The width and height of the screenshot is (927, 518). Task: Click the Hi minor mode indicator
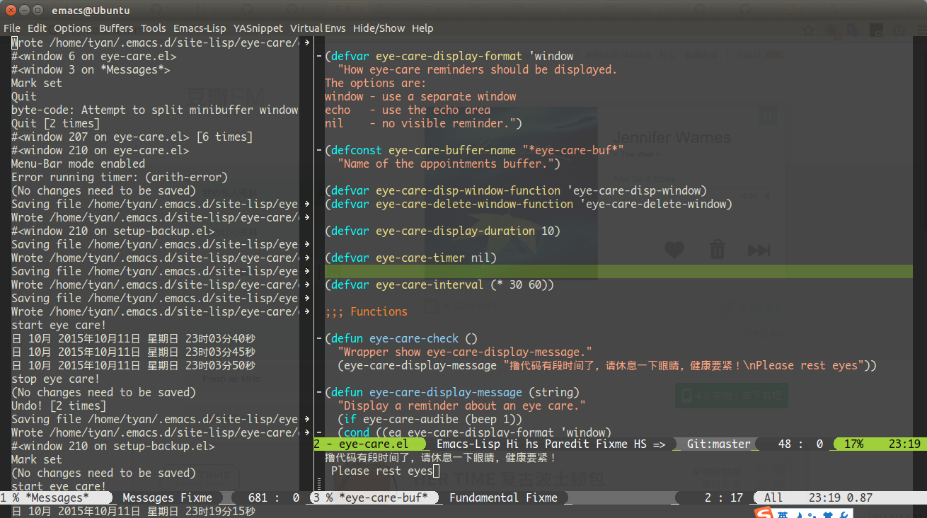click(512, 444)
